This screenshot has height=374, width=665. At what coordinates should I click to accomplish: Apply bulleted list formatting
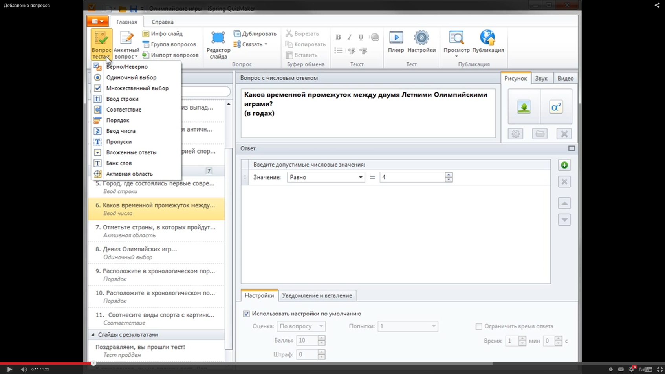tap(338, 50)
